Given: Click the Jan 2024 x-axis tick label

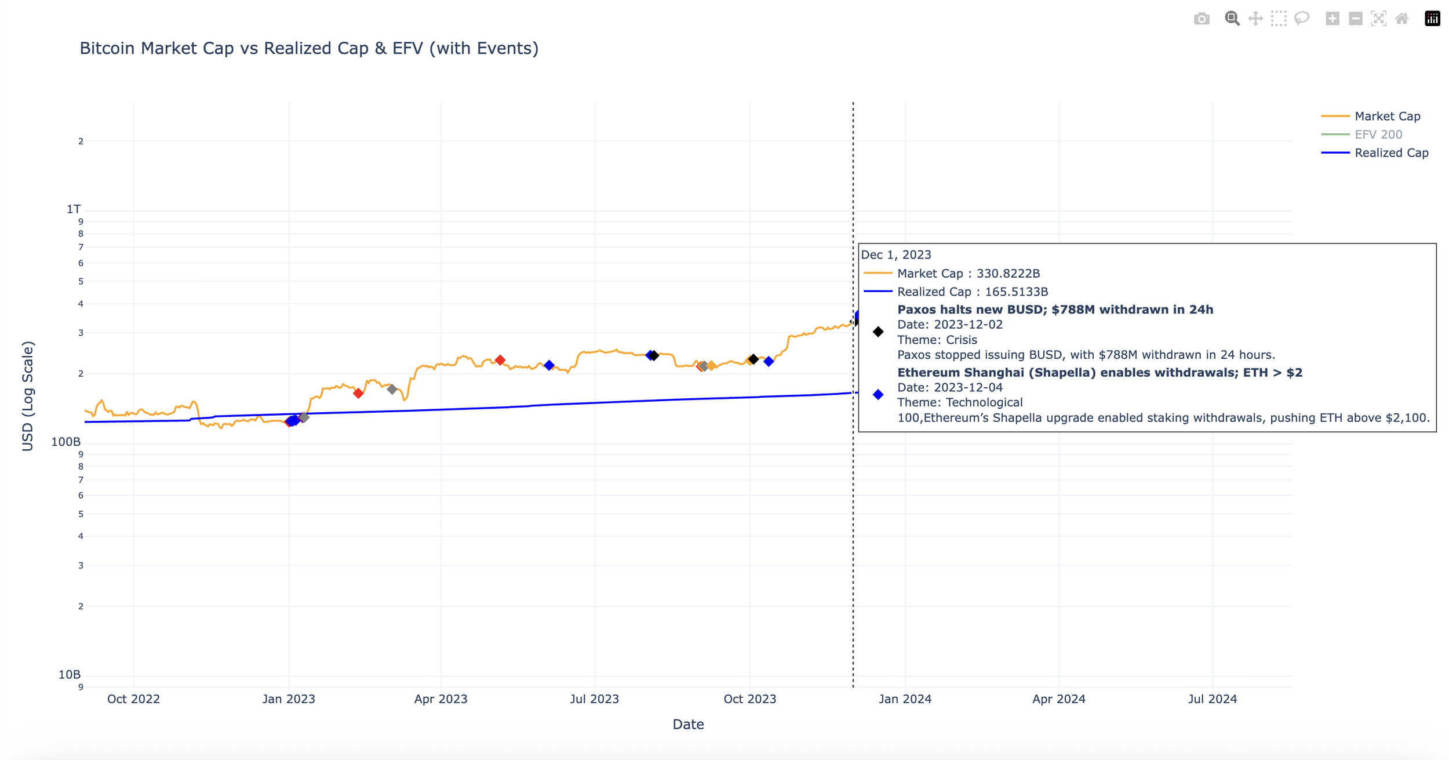Looking at the screenshot, I should pyautogui.click(x=905, y=699).
